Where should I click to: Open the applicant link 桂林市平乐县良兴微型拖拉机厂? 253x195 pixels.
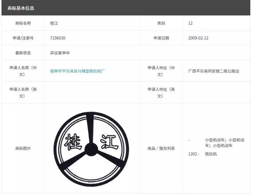[x=77, y=71]
